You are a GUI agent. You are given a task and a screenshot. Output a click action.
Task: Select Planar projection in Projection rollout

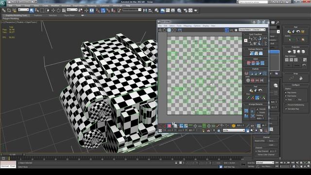290,52
